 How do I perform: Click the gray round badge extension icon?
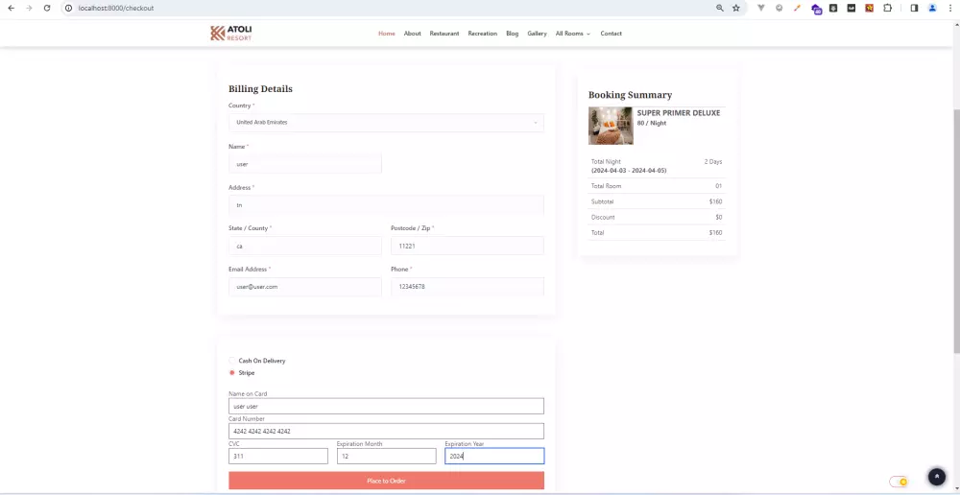coord(779,8)
